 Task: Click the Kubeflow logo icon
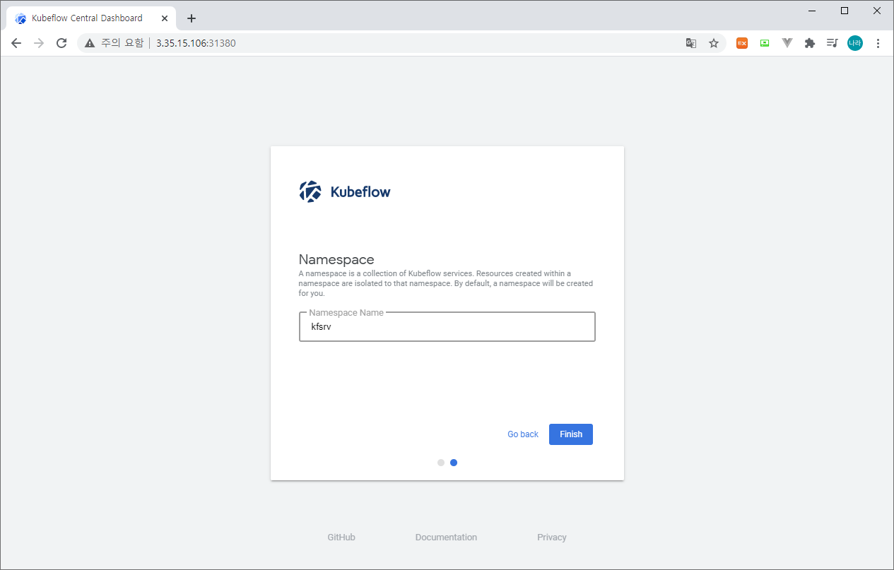(310, 191)
